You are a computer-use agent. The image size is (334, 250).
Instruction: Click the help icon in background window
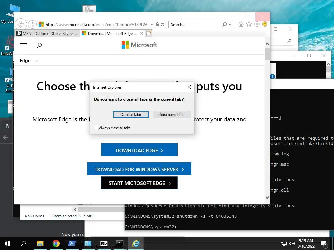pyautogui.click(x=272, y=76)
